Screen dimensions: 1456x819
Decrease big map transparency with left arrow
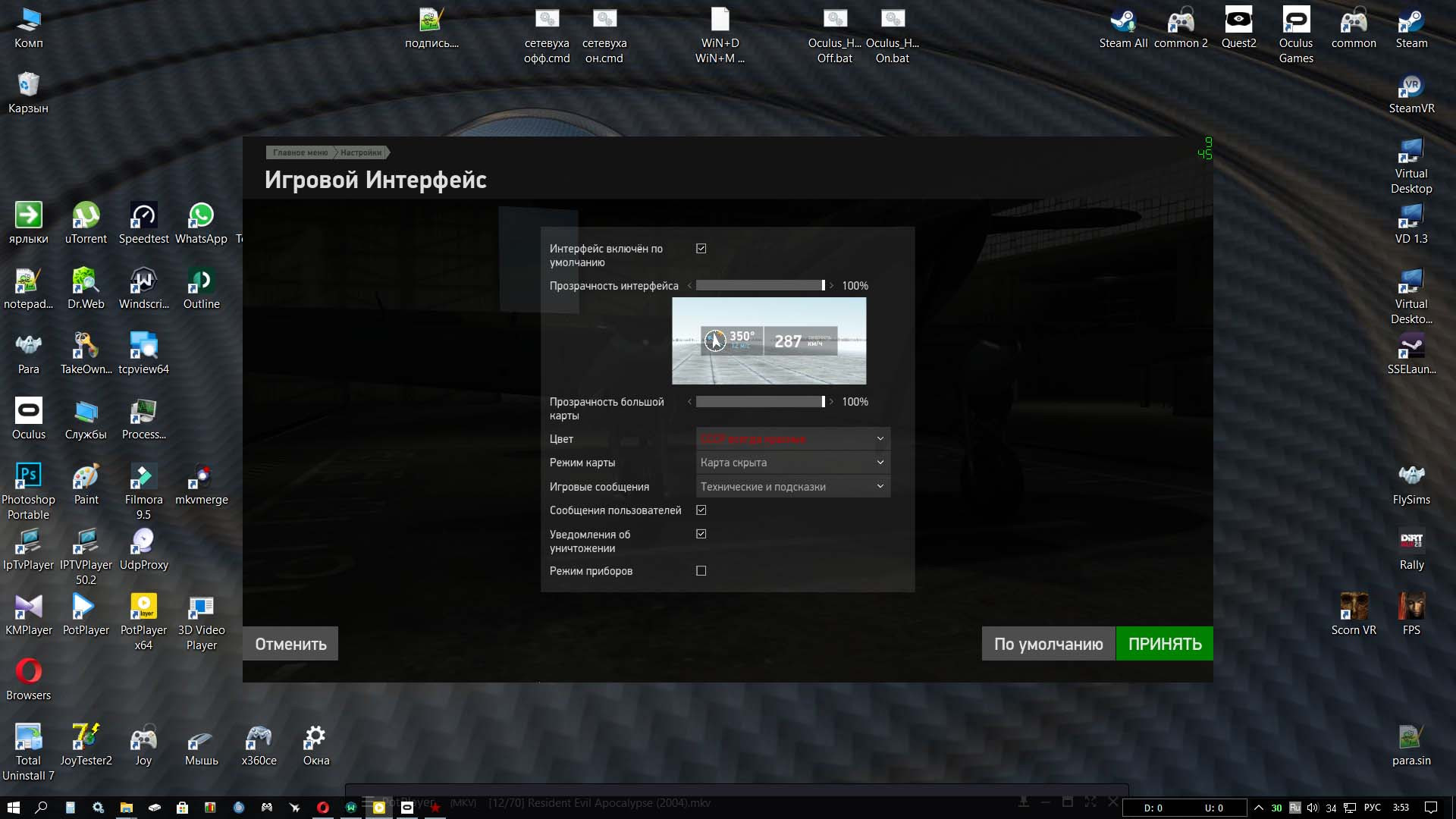(689, 402)
